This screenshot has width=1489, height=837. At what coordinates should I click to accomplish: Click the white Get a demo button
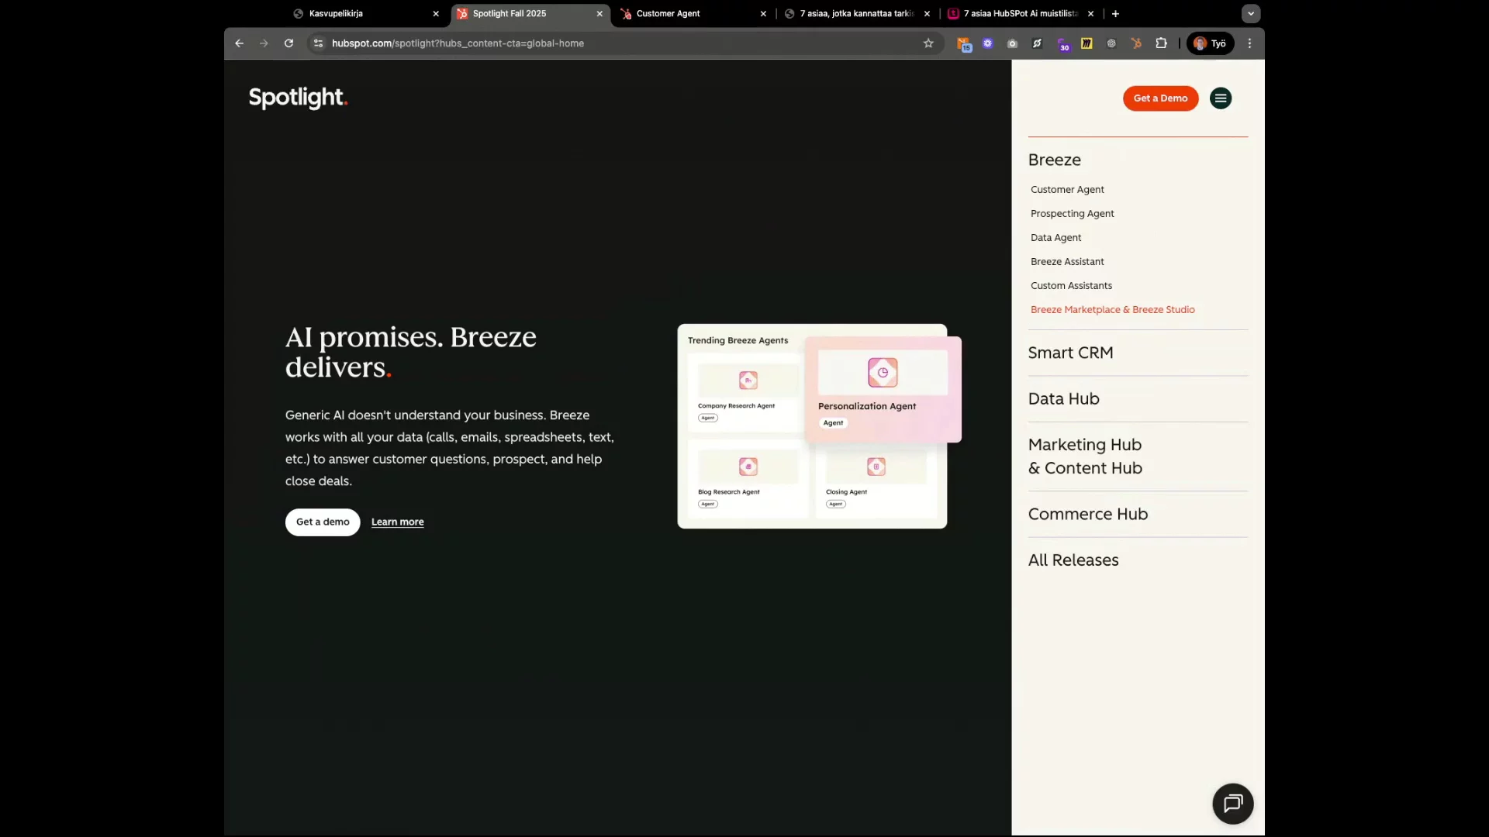pos(323,522)
